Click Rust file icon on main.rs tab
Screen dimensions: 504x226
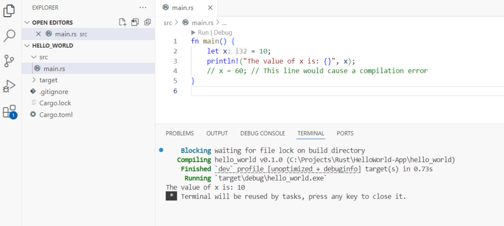coord(165,7)
